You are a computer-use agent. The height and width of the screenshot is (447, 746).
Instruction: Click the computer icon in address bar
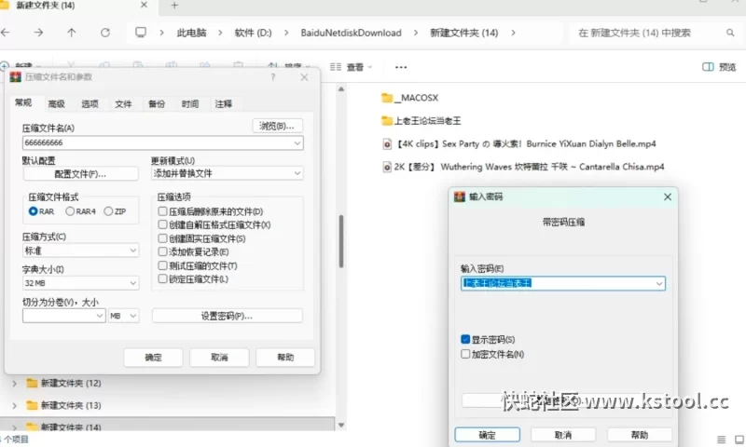tap(141, 33)
